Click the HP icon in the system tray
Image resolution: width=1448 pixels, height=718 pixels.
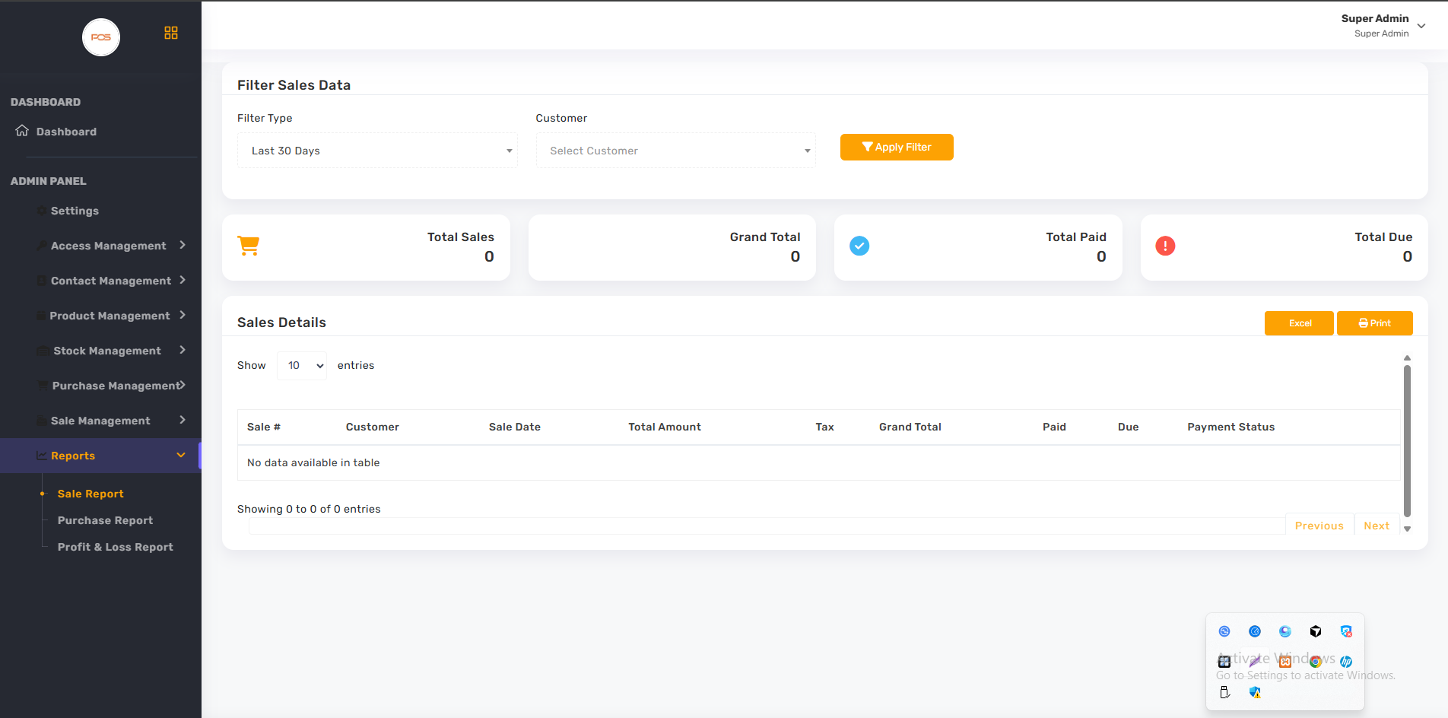pos(1346,662)
